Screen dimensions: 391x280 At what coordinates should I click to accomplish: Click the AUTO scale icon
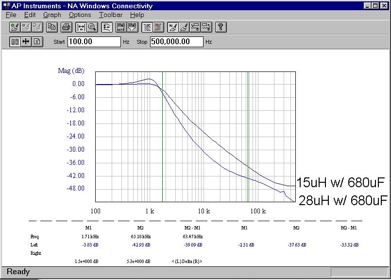[x=121, y=27]
